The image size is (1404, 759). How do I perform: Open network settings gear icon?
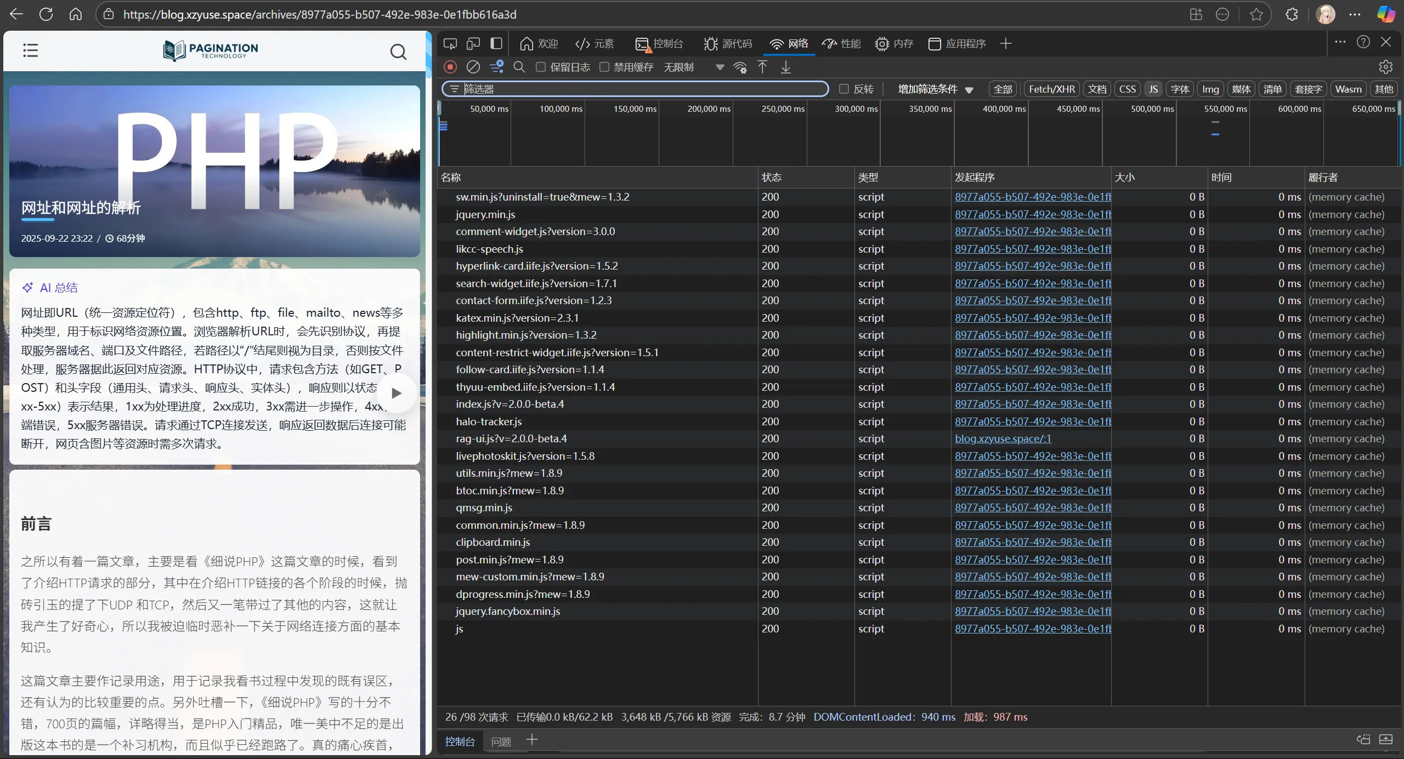[1385, 67]
